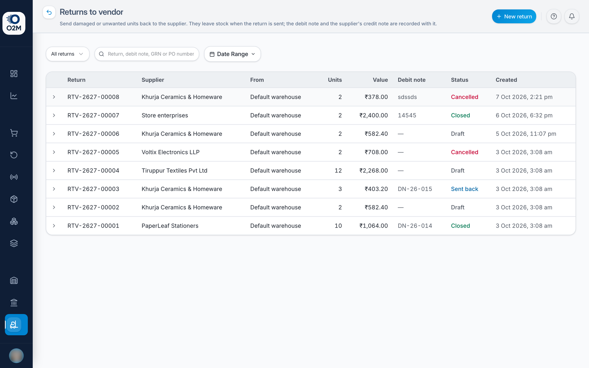
Task: Open the All returns filter dropdown
Action: coord(67,54)
